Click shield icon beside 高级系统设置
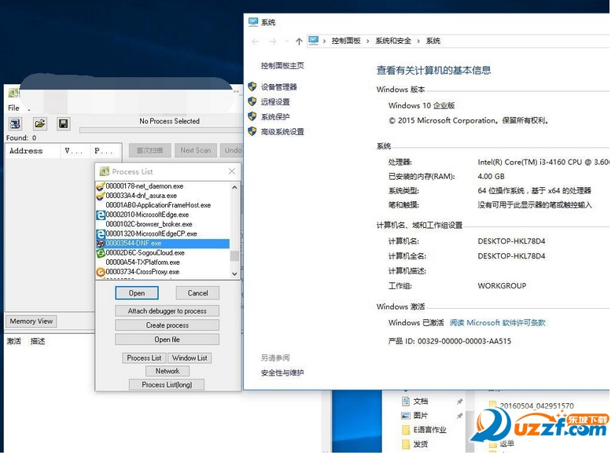The image size is (615, 455). [252, 131]
